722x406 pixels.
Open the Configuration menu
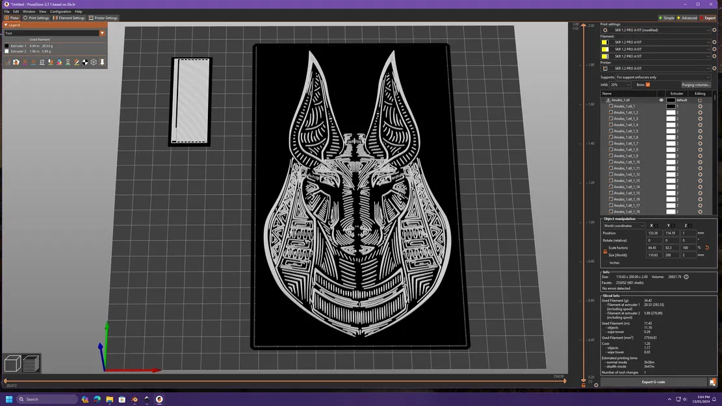coord(60,11)
